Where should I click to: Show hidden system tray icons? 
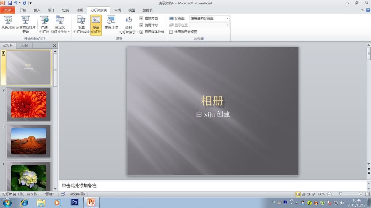pyautogui.click(x=296, y=202)
